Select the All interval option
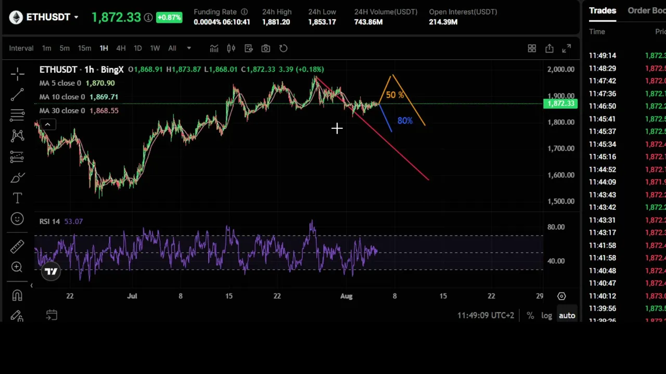The width and height of the screenshot is (666, 374). click(x=172, y=48)
